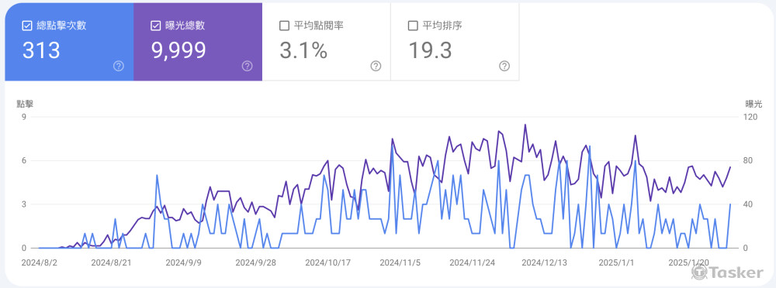Select the 平均排序 metric card label
Image resolution: width=776 pixels, height=288 pixels.
click(442, 26)
